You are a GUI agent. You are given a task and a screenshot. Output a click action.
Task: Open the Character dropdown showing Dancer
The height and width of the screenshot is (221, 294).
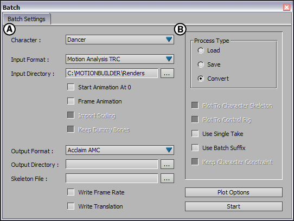[120, 40]
